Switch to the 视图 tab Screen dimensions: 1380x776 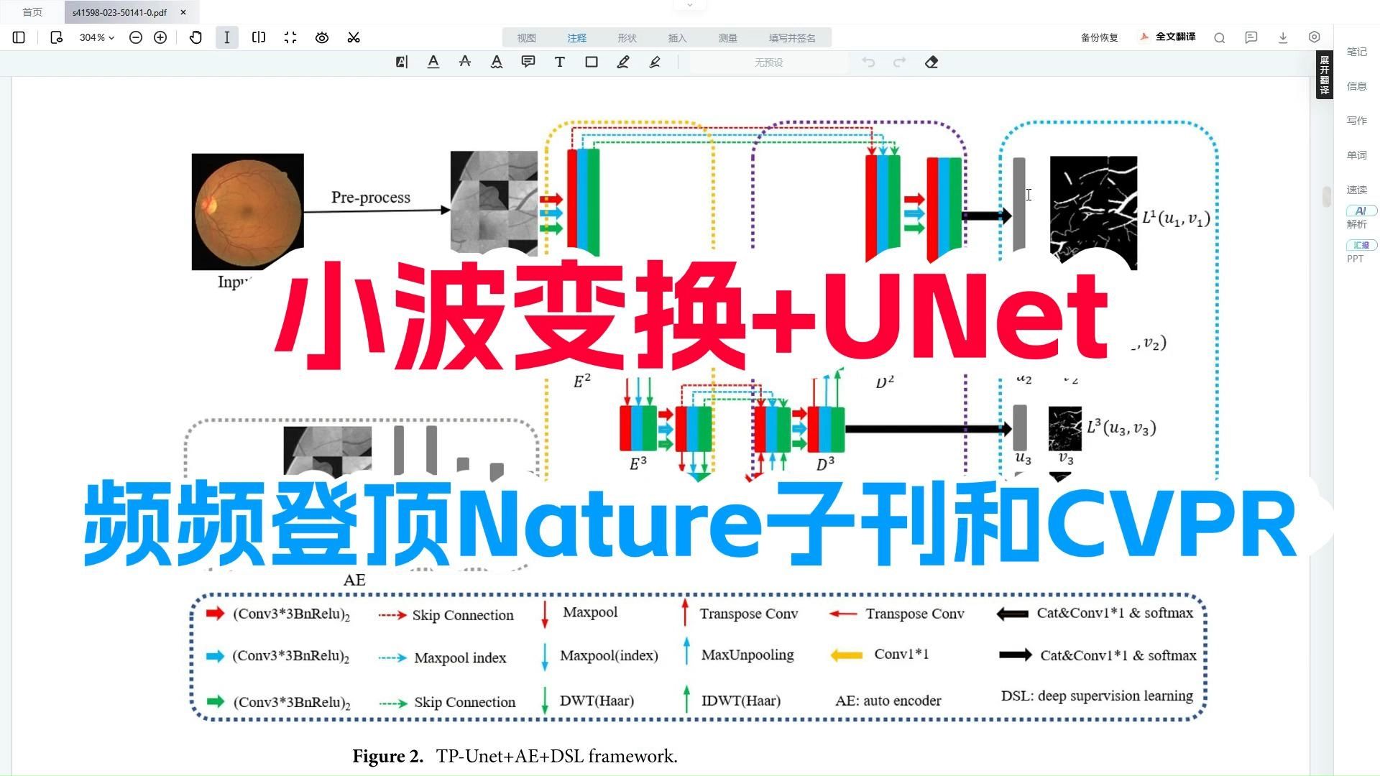click(x=527, y=38)
